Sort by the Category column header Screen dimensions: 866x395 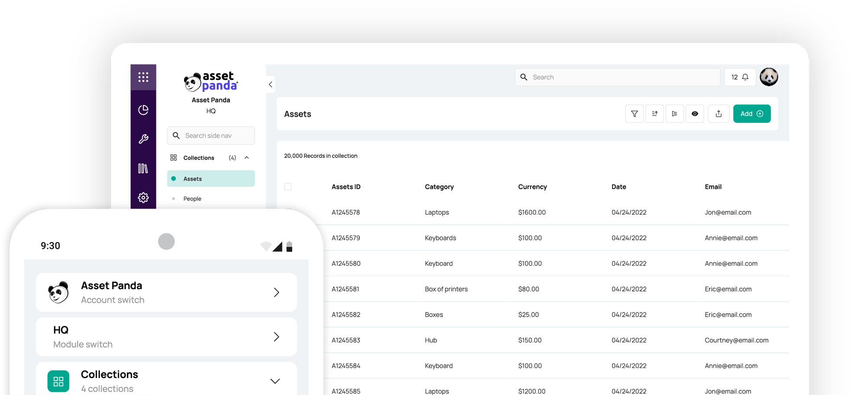tap(439, 187)
